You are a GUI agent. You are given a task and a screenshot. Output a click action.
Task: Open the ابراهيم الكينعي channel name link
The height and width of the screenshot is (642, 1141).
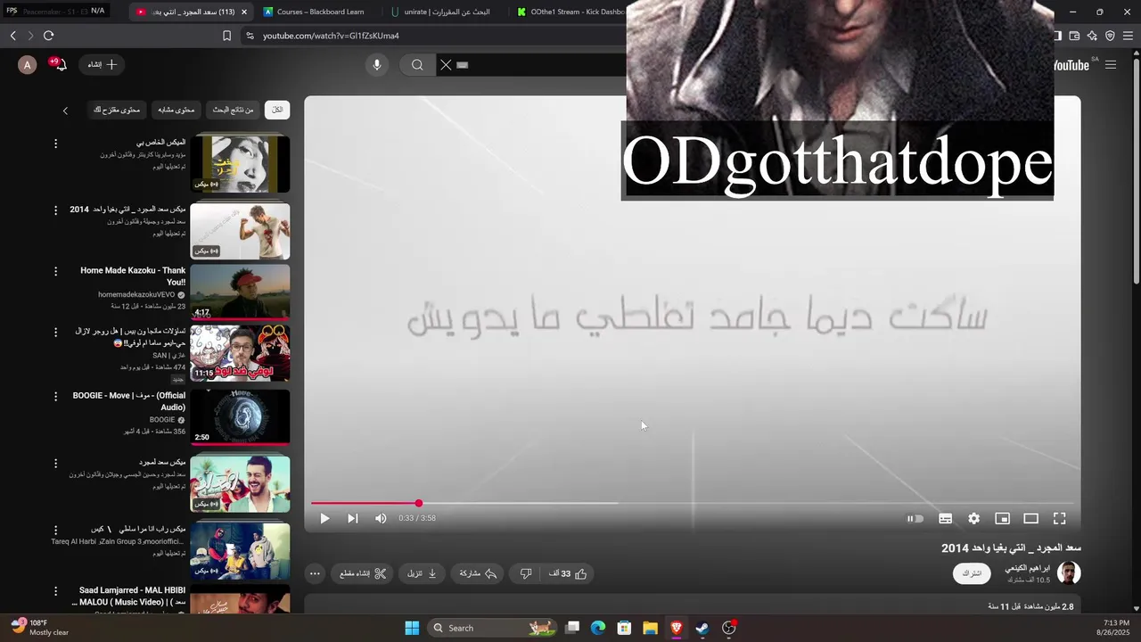[1027, 568]
